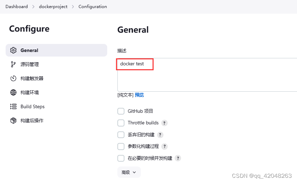Open Dashboard breadcrumb link

tap(17, 7)
